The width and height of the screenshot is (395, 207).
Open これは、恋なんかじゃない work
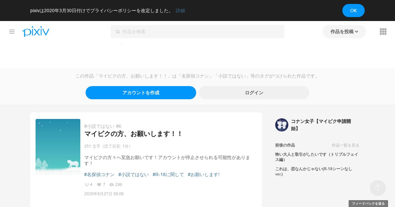pos(314,172)
